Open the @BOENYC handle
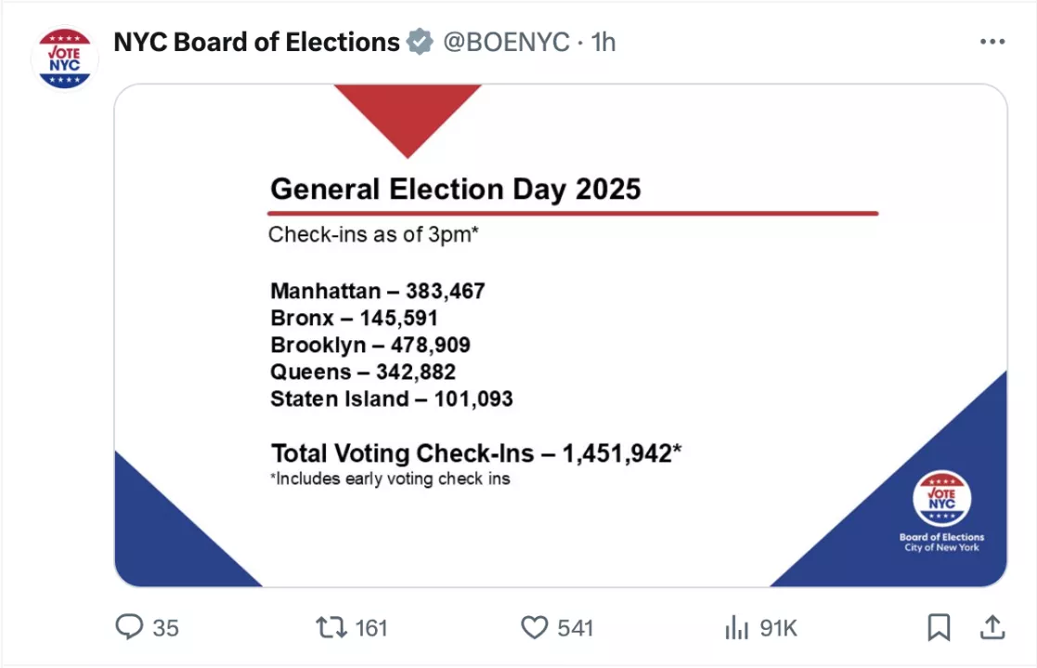The width and height of the screenshot is (1037, 668). (507, 42)
